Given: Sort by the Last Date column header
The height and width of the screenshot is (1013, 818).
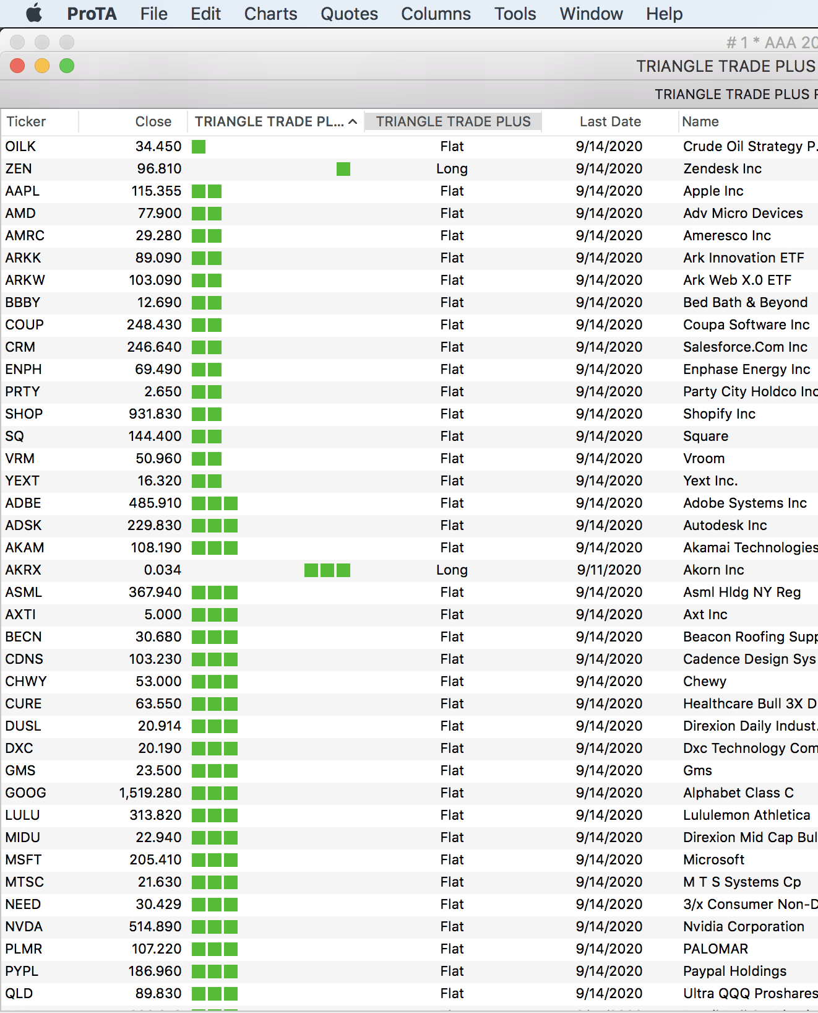Looking at the screenshot, I should tap(610, 121).
